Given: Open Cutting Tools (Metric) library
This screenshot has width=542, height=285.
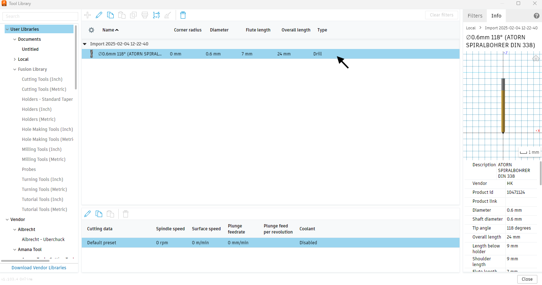Looking at the screenshot, I should (x=44, y=89).
